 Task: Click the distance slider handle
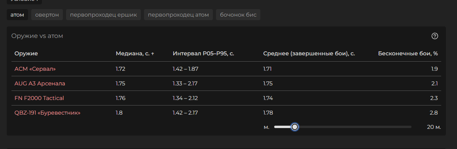point(295,127)
